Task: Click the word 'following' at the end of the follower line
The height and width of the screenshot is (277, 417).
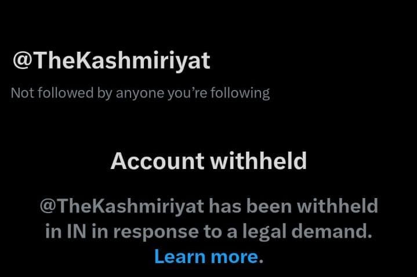Action: [240, 93]
